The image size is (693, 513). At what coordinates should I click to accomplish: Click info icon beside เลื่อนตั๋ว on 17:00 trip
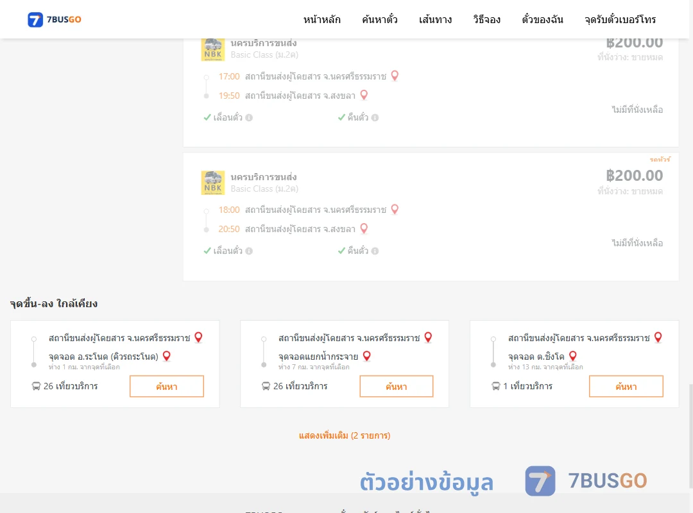[249, 117]
